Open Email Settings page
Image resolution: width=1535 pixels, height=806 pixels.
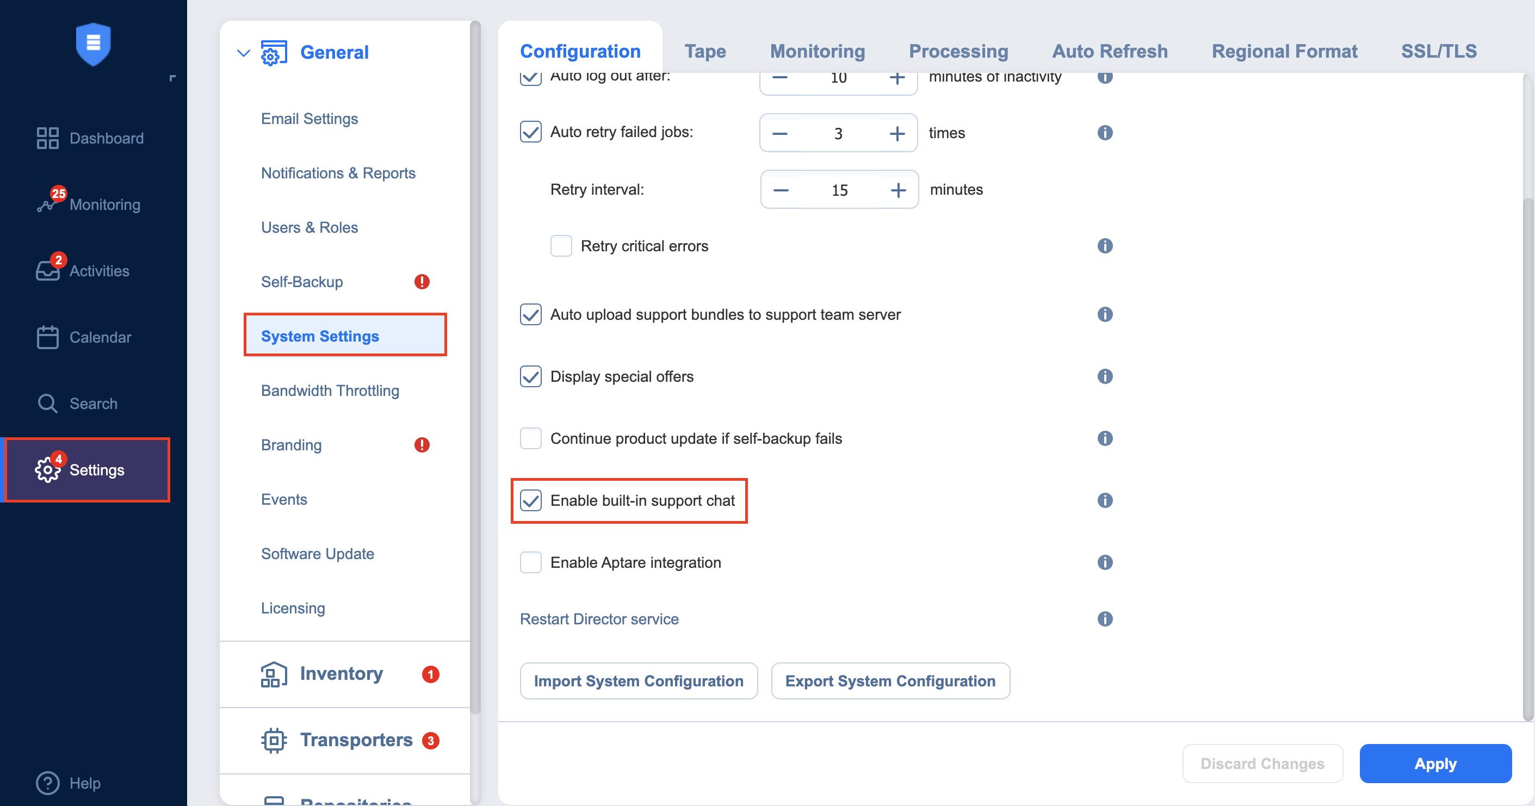click(x=310, y=119)
